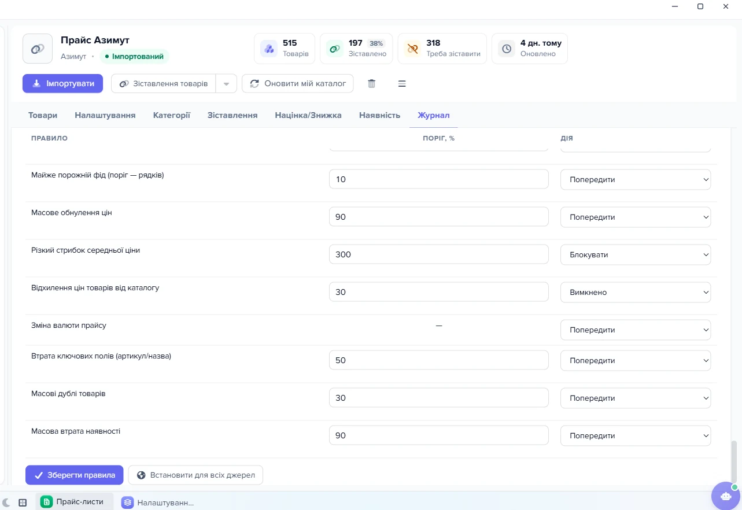The image size is (742, 510).
Task: Switch to the Товари tab
Action: (43, 115)
